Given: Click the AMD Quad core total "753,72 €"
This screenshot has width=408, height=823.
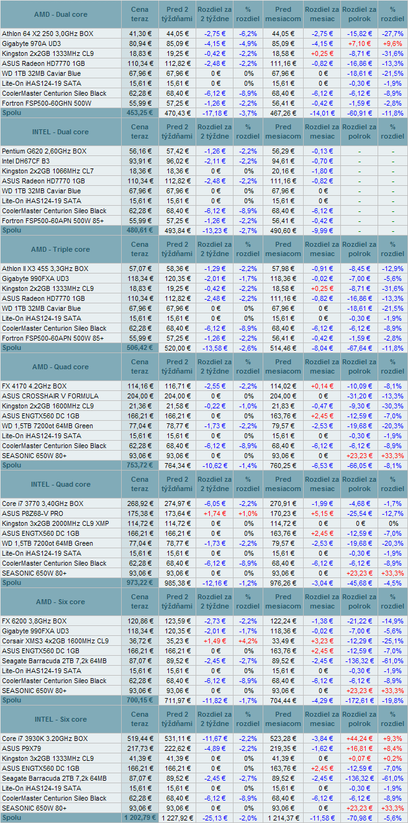Looking at the screenshot, I should 140,466.
